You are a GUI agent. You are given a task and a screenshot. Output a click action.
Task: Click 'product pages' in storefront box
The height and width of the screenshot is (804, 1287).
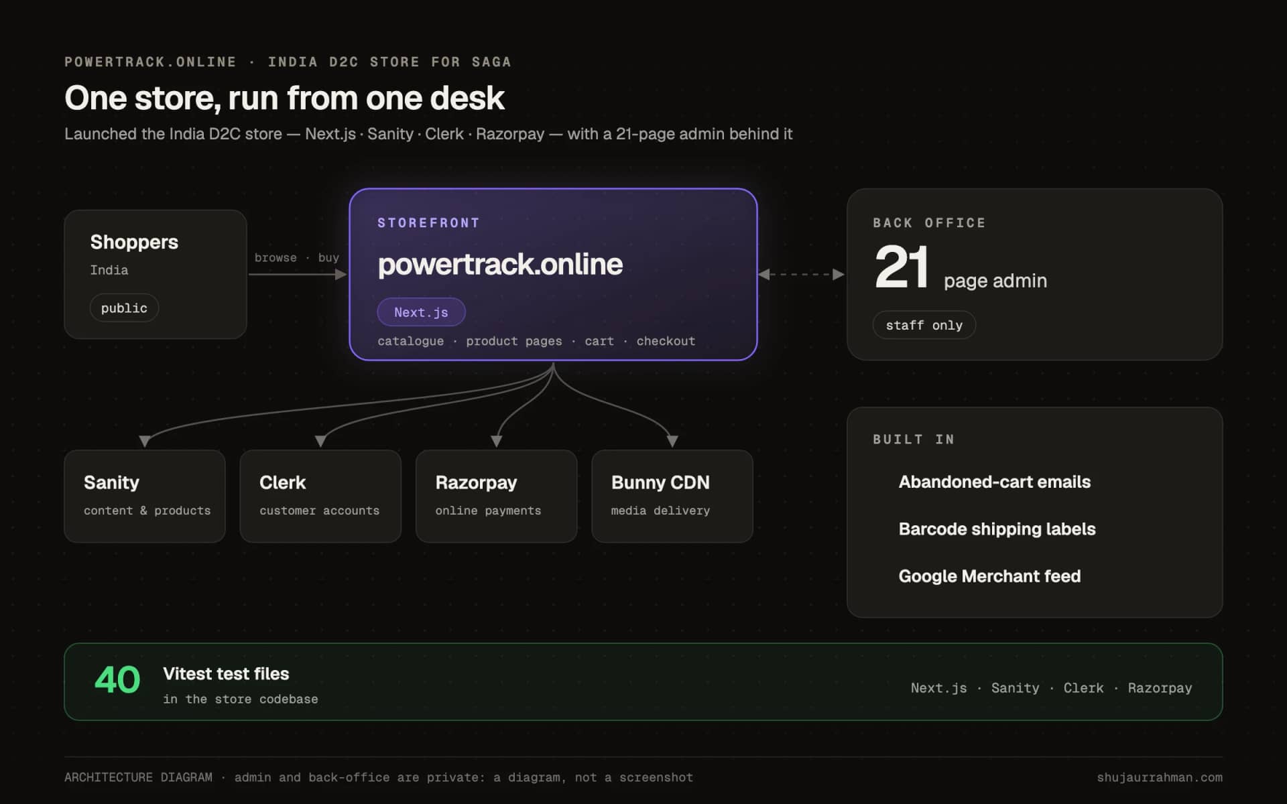514,341
